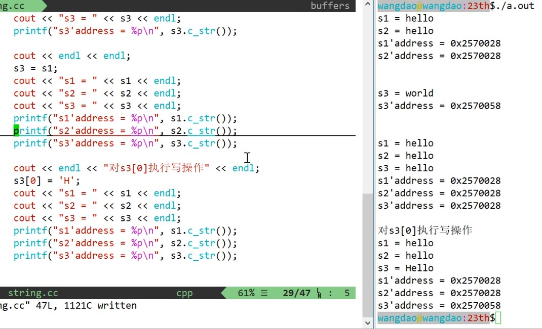Click the column number '5' in the status line
Viewport: 542px width, 329px height.
click(x=346, y=293)
